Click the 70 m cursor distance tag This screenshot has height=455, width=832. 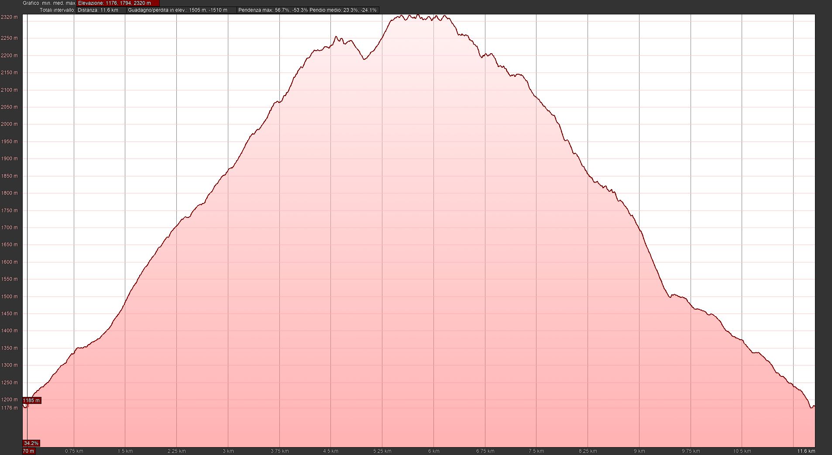click(28, 451)
